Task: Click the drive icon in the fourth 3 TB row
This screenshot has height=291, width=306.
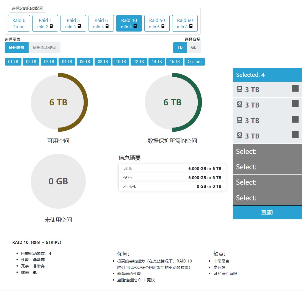Action: pyautogui.click(x=239, y=135)
